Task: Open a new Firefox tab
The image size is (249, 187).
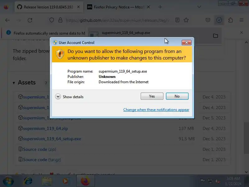Action: [x=160, y=7]
